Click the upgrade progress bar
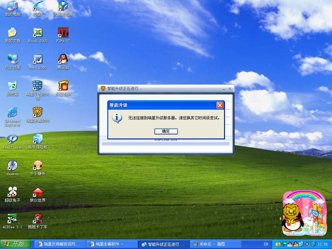Image resolution: width=332 pixels, height=249 pixels. click(166, 144)
